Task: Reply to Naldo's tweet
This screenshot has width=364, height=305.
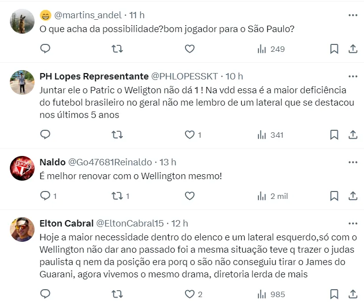Action: (45, 196)
